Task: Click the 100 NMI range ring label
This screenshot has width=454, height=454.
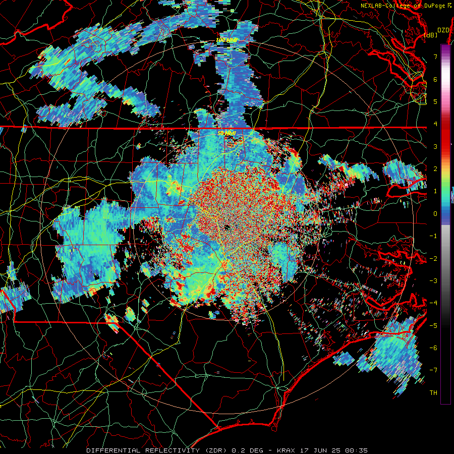Action: click(x=226, y=40)
